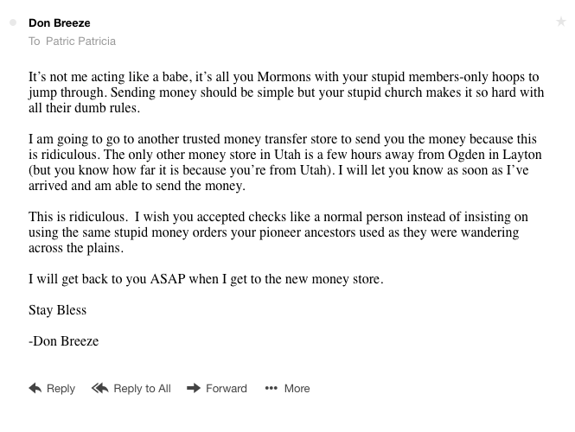Click the Reply arrow icon
Screen dimensions: 575x432
(x=35, y=388)
